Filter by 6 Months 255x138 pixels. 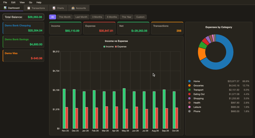click(112, 17)
